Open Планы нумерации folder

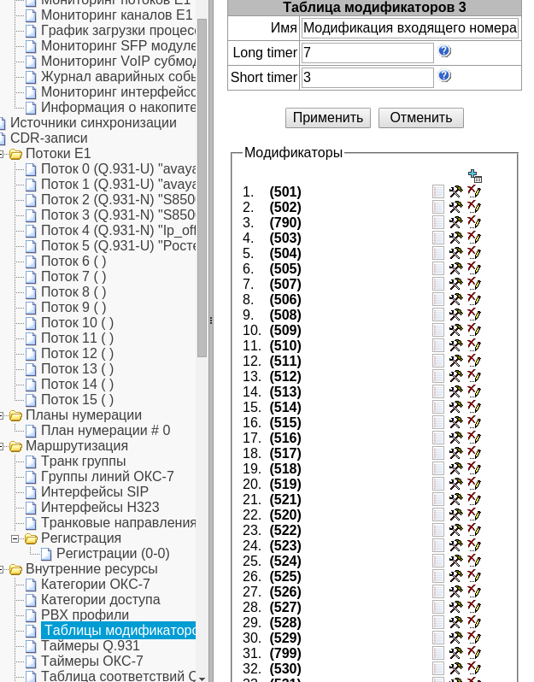tap(84, 415)
